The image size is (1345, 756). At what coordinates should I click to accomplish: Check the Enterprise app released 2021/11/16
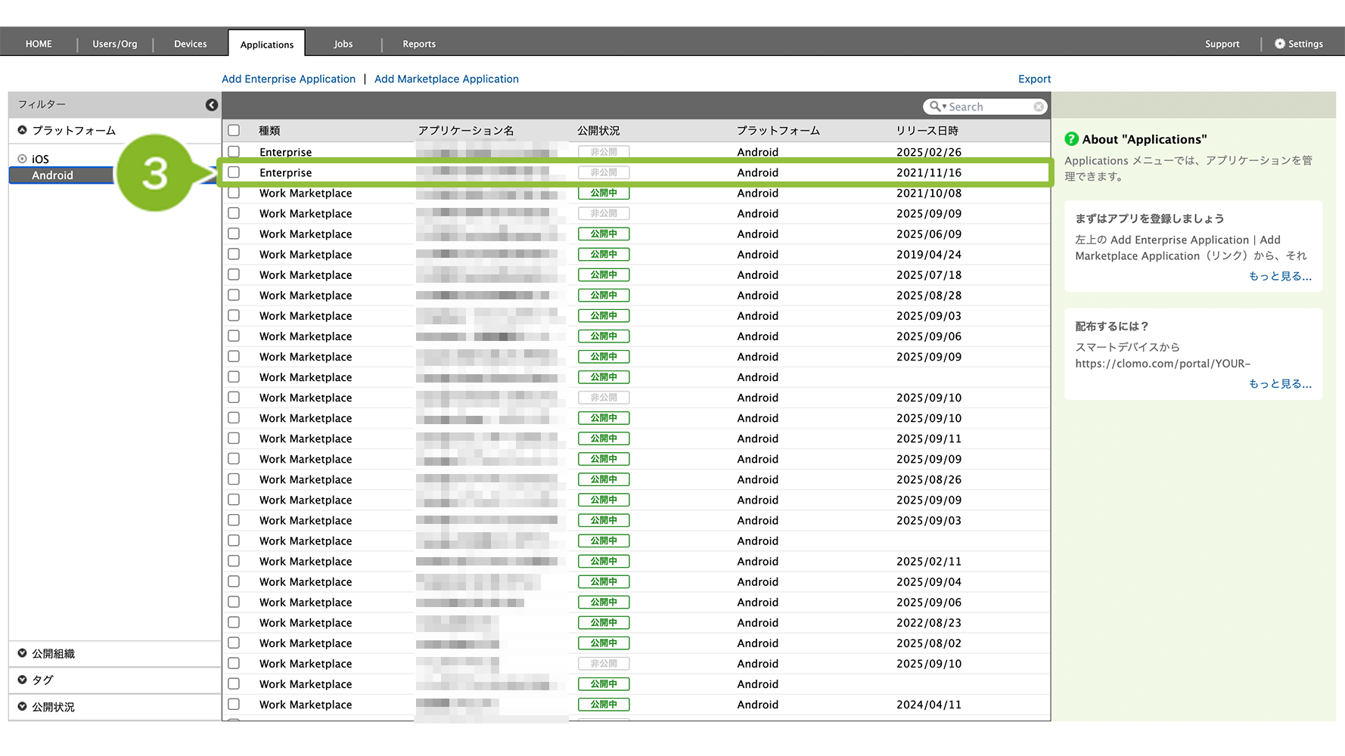pyautogui.click(x=234, y=172)
